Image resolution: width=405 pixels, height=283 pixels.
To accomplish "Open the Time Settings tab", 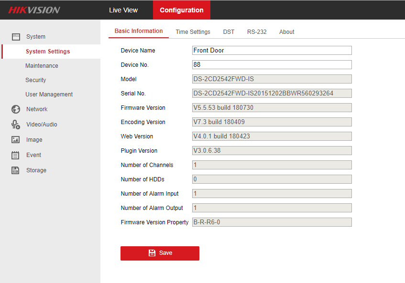I will 193,32.
